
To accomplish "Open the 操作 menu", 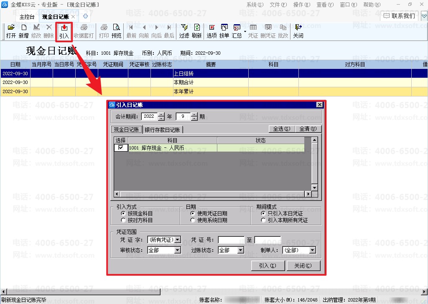I will (302, 5).
